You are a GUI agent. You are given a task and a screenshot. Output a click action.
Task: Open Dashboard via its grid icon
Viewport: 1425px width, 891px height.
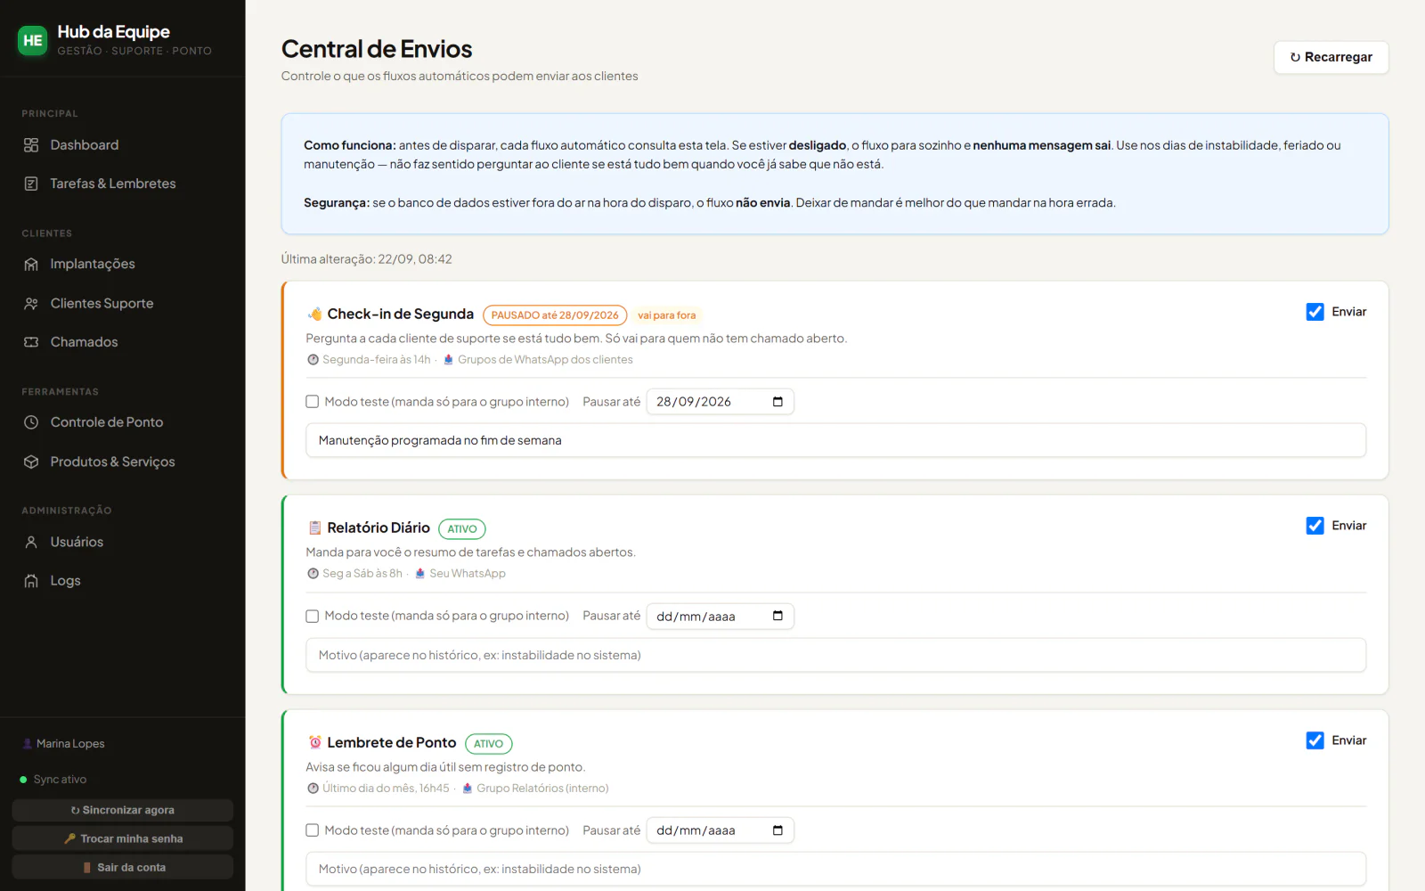click(31, 145)
